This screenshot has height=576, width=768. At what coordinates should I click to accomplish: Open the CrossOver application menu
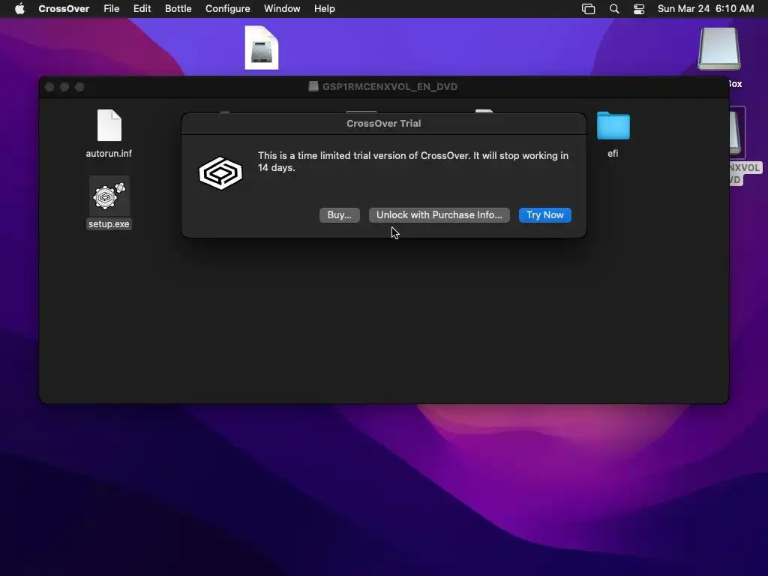tap(64, 9)
